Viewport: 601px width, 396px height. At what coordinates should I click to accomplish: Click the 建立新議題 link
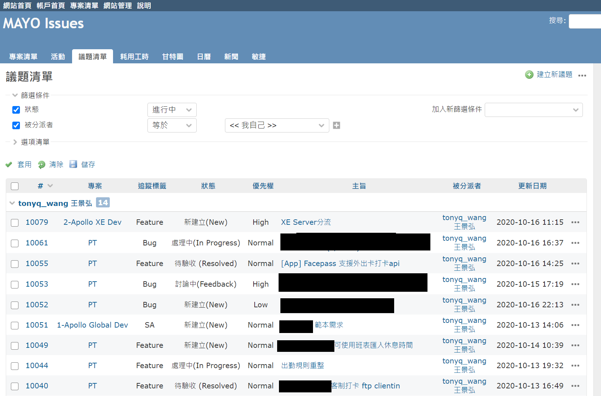click(x=555, y=75)
